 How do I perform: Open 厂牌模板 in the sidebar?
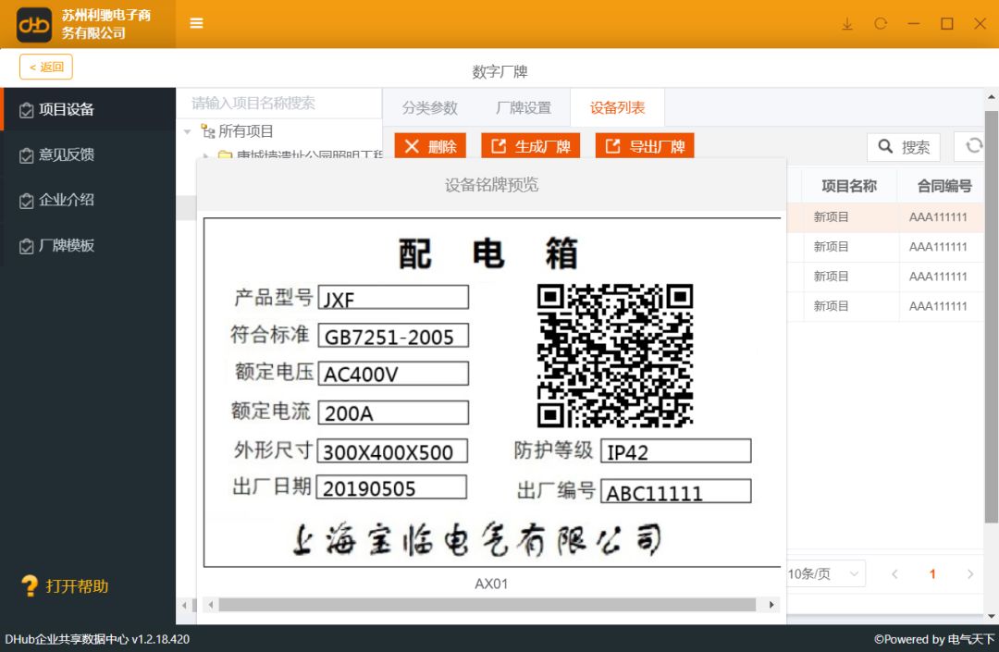pos(88,246)
